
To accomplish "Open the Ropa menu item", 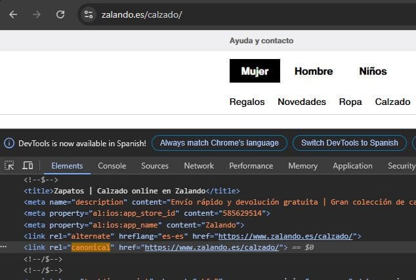I will coord(350,102).
